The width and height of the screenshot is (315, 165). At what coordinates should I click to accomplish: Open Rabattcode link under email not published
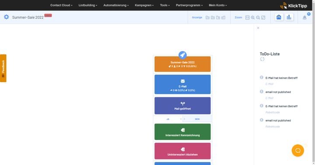(273, 127)
